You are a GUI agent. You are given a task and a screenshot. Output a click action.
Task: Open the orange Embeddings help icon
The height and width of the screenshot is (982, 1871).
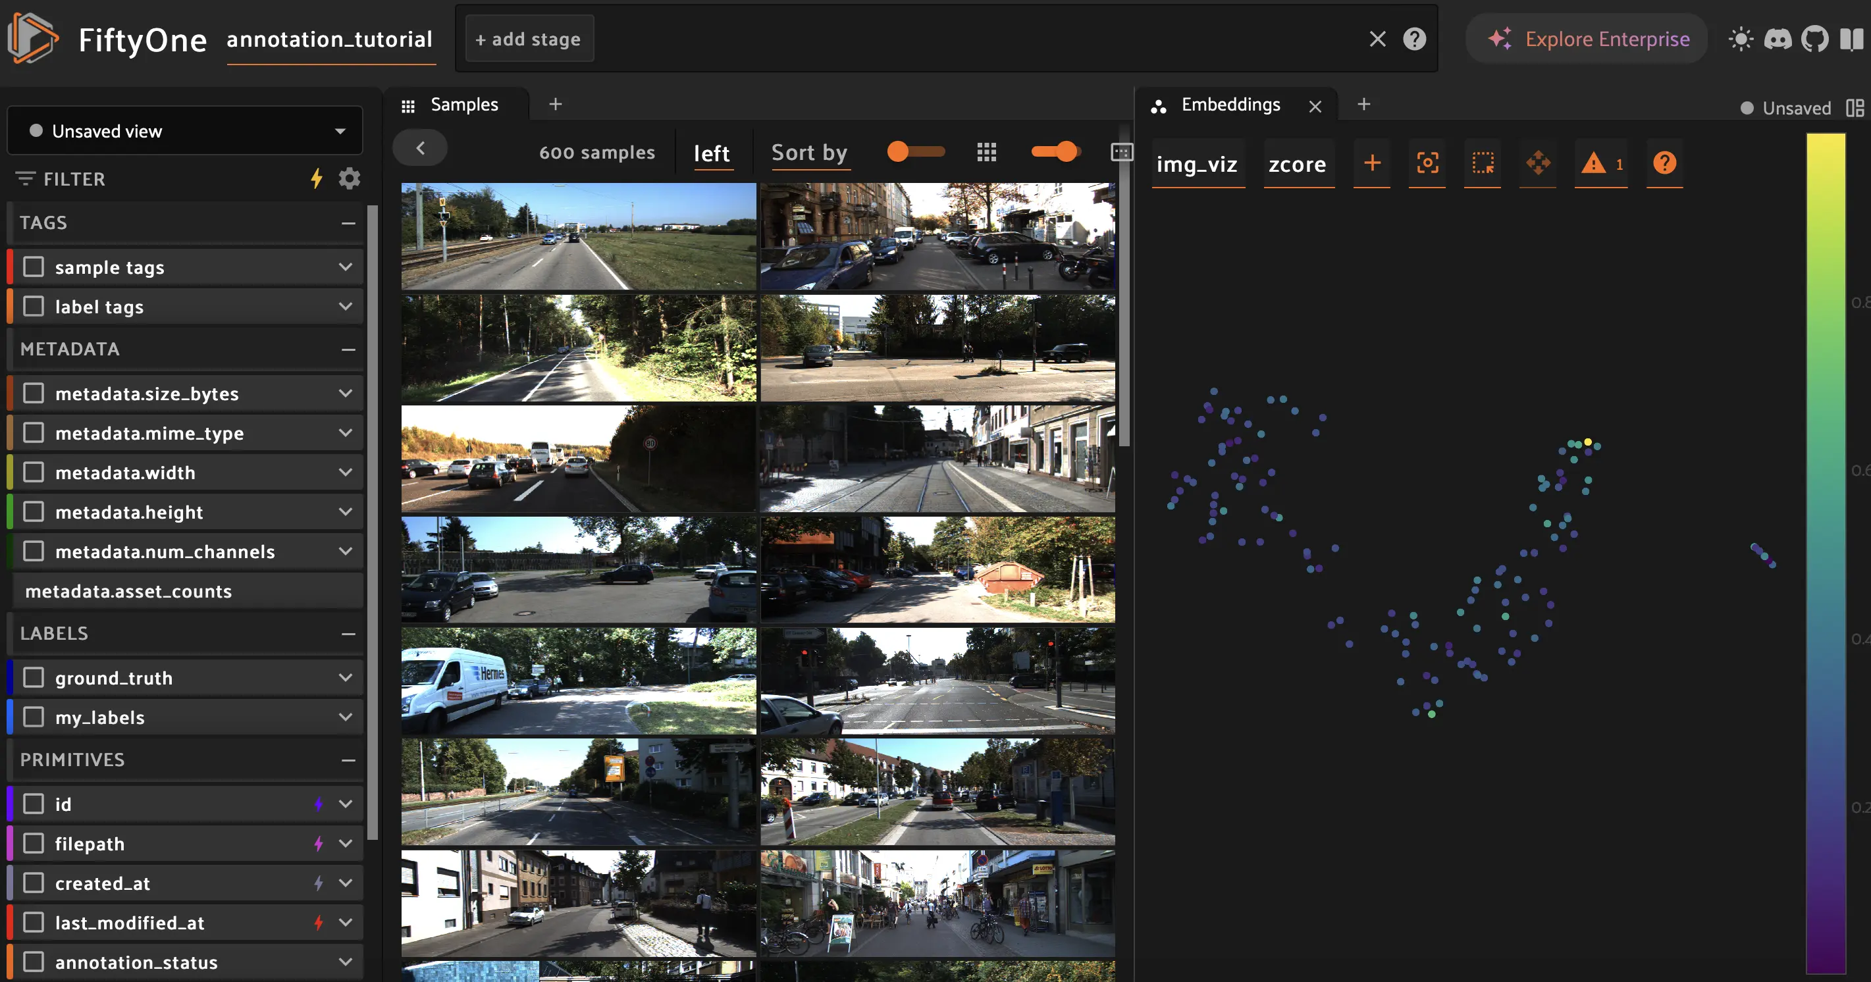click(1664, 163)
